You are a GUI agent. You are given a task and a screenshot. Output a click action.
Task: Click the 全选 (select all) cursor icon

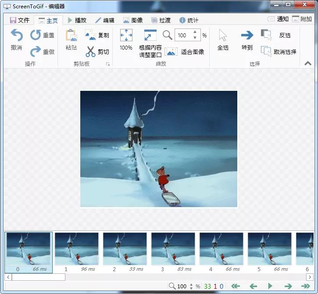tap(223, 36)
